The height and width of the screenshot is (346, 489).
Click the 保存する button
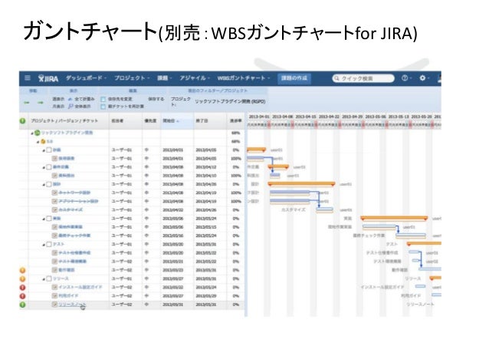(x=156, y=99)
